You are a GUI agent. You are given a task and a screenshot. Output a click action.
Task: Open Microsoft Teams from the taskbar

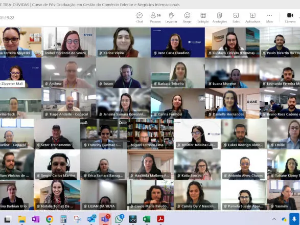[105, 219]
